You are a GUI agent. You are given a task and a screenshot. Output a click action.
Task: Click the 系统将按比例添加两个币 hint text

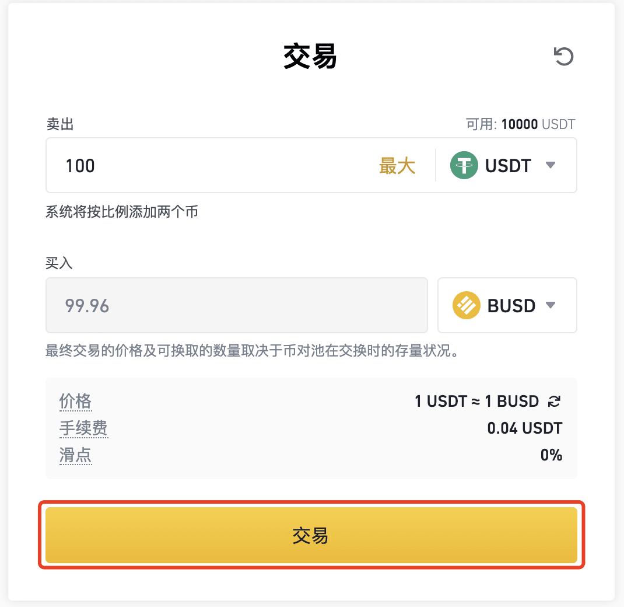coord(122,211)
